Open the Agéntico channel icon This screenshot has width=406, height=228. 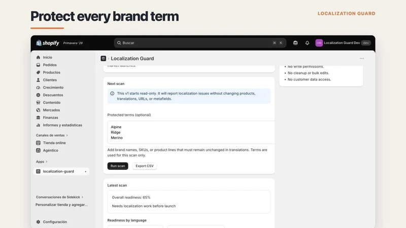pyautogui.click(x=39, y=150)
